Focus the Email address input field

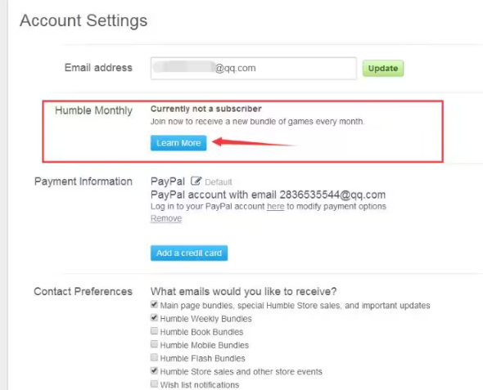[x=254, y=69]
